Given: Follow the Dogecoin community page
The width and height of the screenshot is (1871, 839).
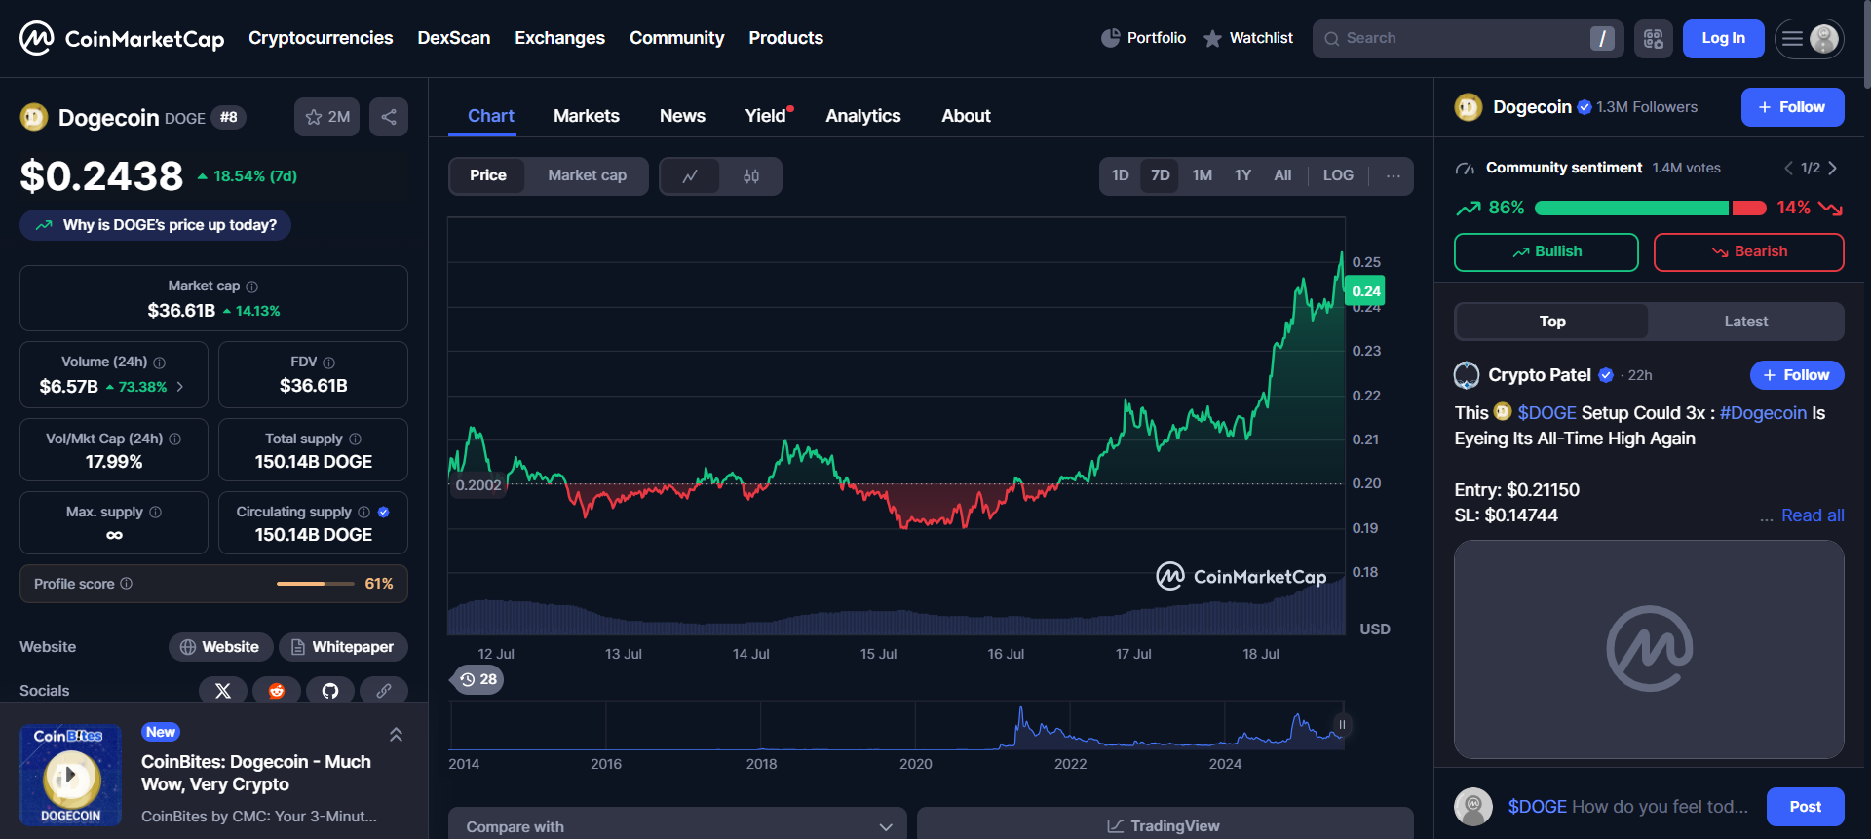Looking at the screenshot, I should [1792, 107].
